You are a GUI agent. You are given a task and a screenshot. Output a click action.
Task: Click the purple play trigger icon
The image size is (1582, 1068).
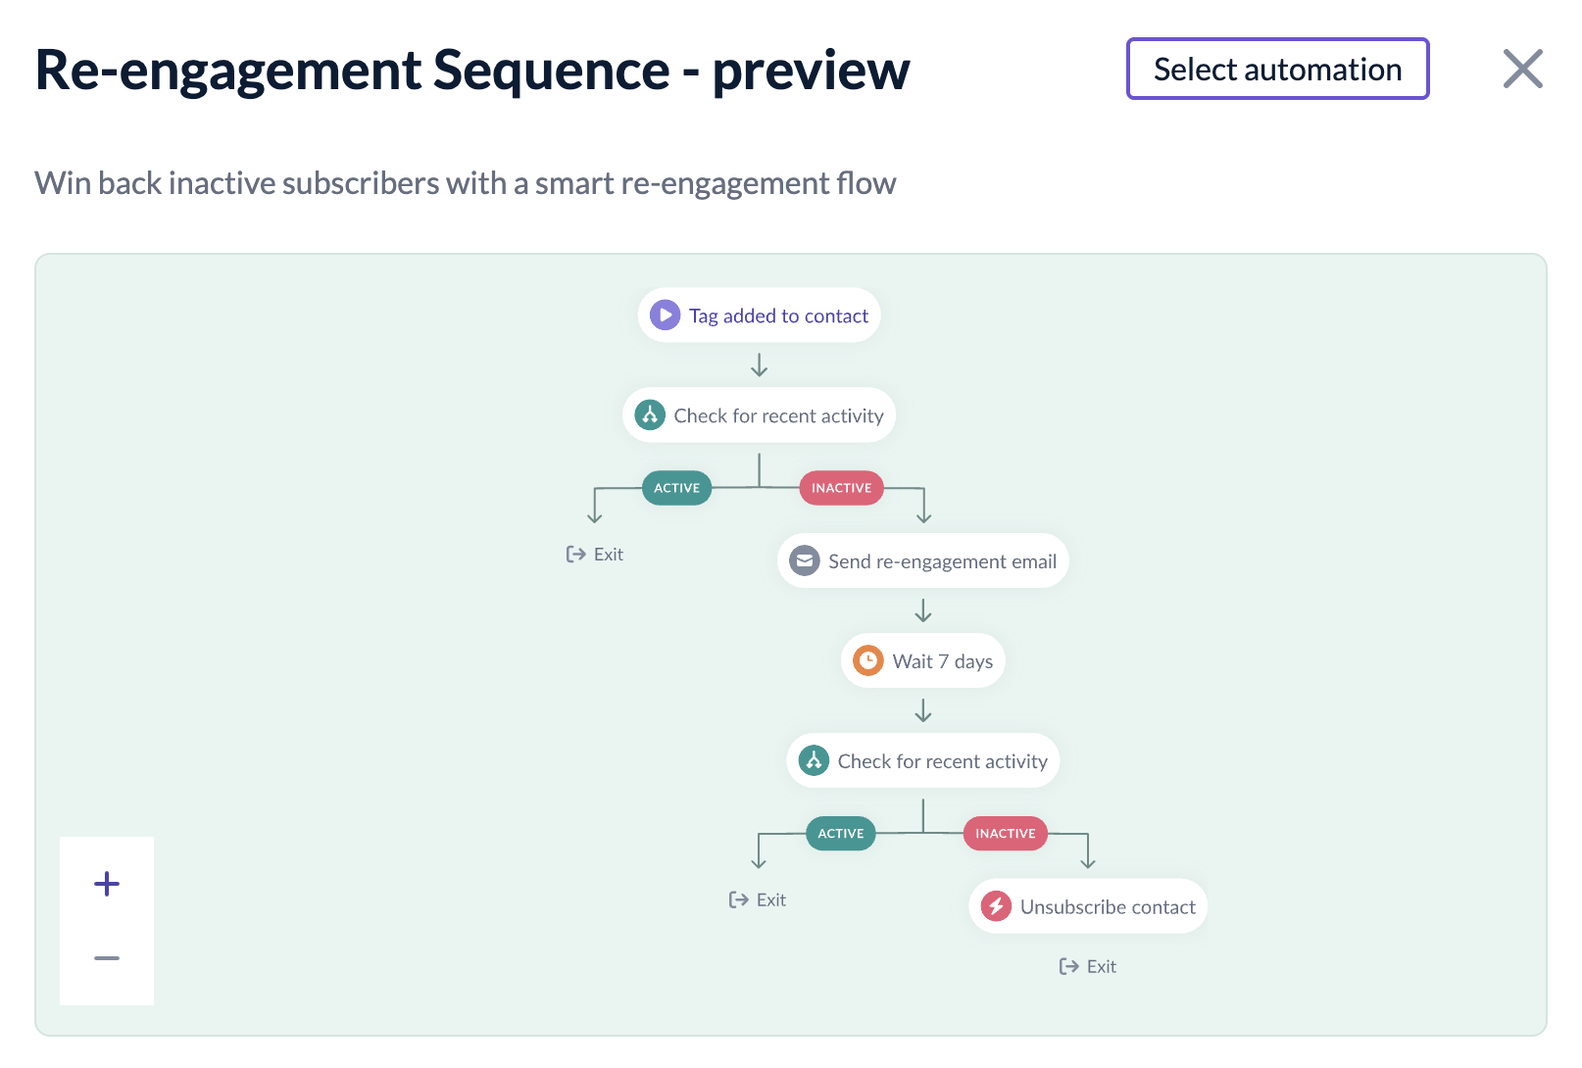pyautogui.click(x=665, y=316)
